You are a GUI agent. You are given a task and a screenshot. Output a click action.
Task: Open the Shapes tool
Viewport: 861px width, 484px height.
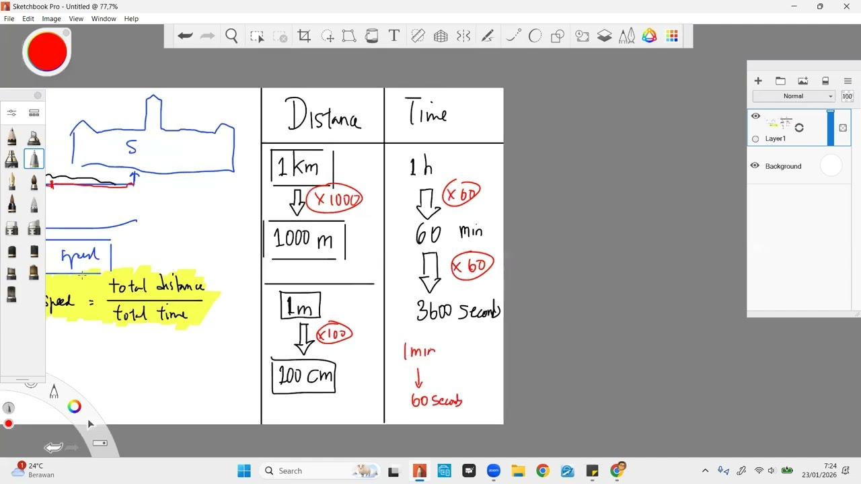(x=558, y=36)
